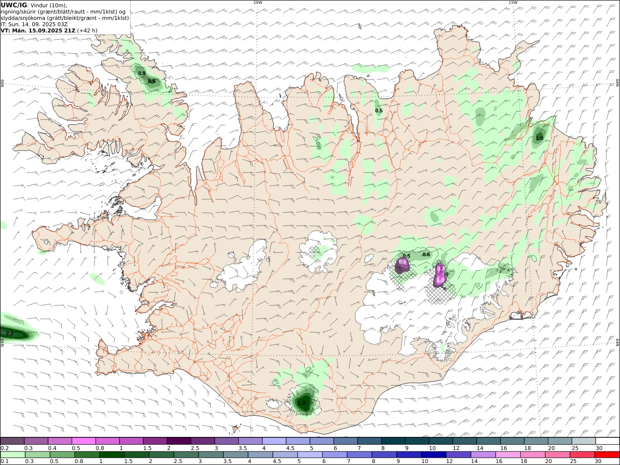Screen dimensions: 620x465
Task: Click the 2.5–3 grey-green rain legend swatch
Action: (186, 455)
